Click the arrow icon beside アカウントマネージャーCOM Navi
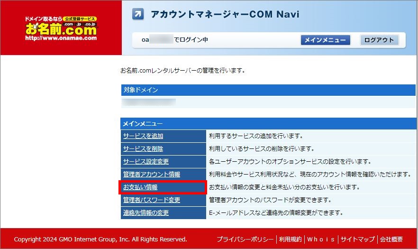This screenshot has height=249, width=418. tap(138, 14)
